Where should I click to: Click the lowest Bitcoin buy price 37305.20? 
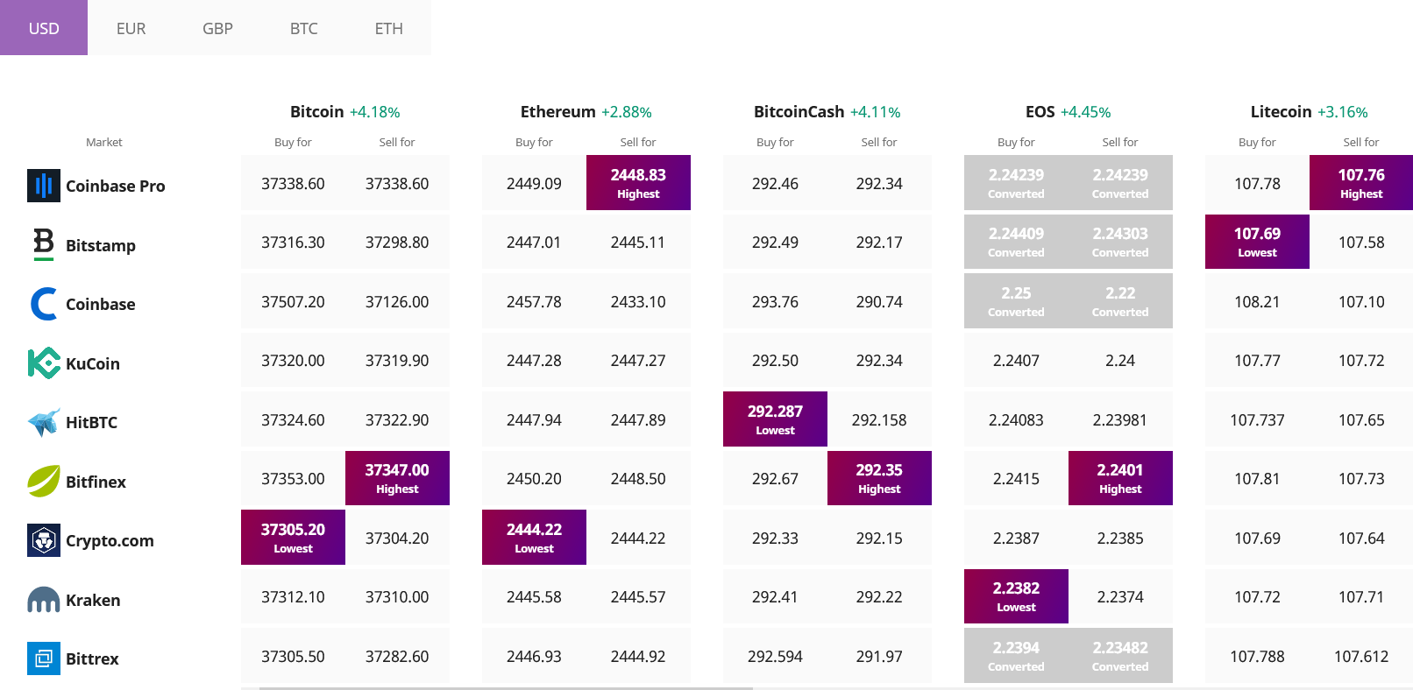[x=293, y=538]
